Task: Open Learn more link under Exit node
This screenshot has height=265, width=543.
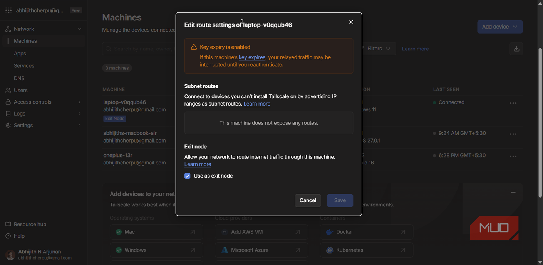Action: [198, 164]
